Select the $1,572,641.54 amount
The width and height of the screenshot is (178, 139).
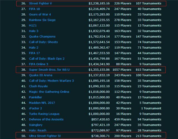[x=99, y=42]
